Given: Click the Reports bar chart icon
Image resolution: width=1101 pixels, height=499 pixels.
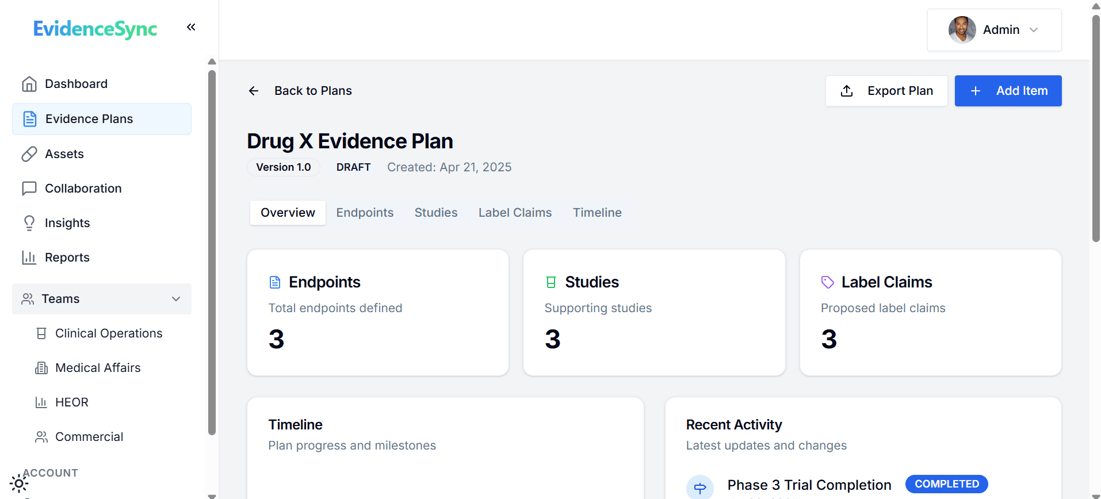Looking at the screenshot, I should point(29,258).
